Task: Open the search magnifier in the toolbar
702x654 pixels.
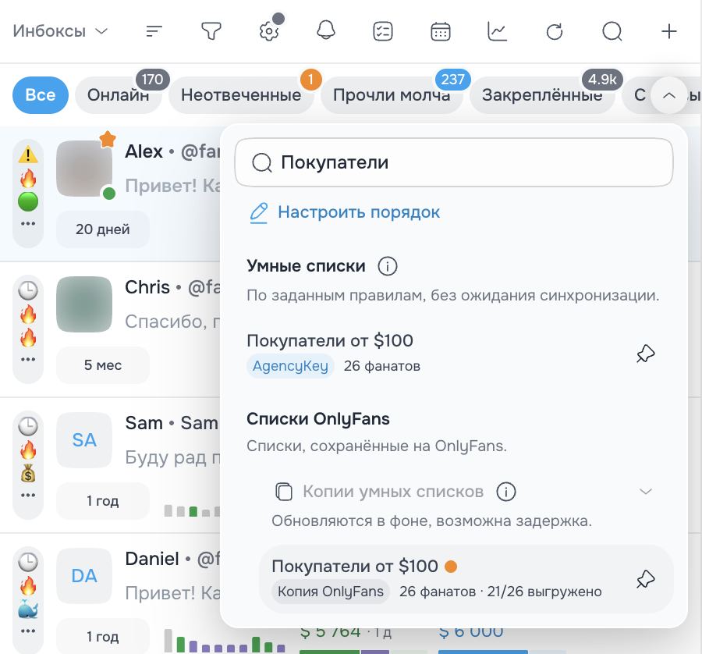Action: click(612, 31)
